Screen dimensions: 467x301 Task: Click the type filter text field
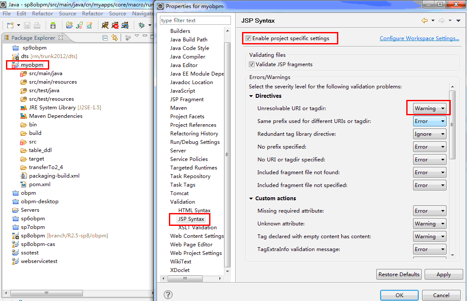[x=195, y=20]
